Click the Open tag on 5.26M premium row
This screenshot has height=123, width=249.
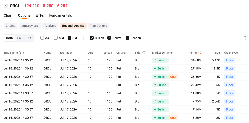tap(173, 118)
